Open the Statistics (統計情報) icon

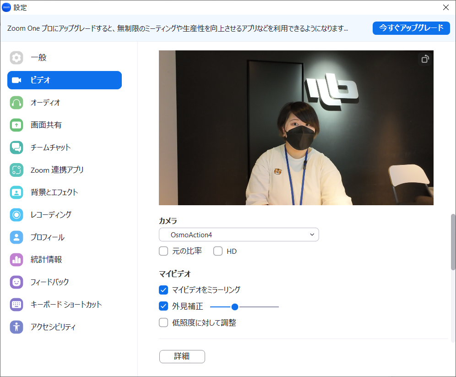(16, 260)
